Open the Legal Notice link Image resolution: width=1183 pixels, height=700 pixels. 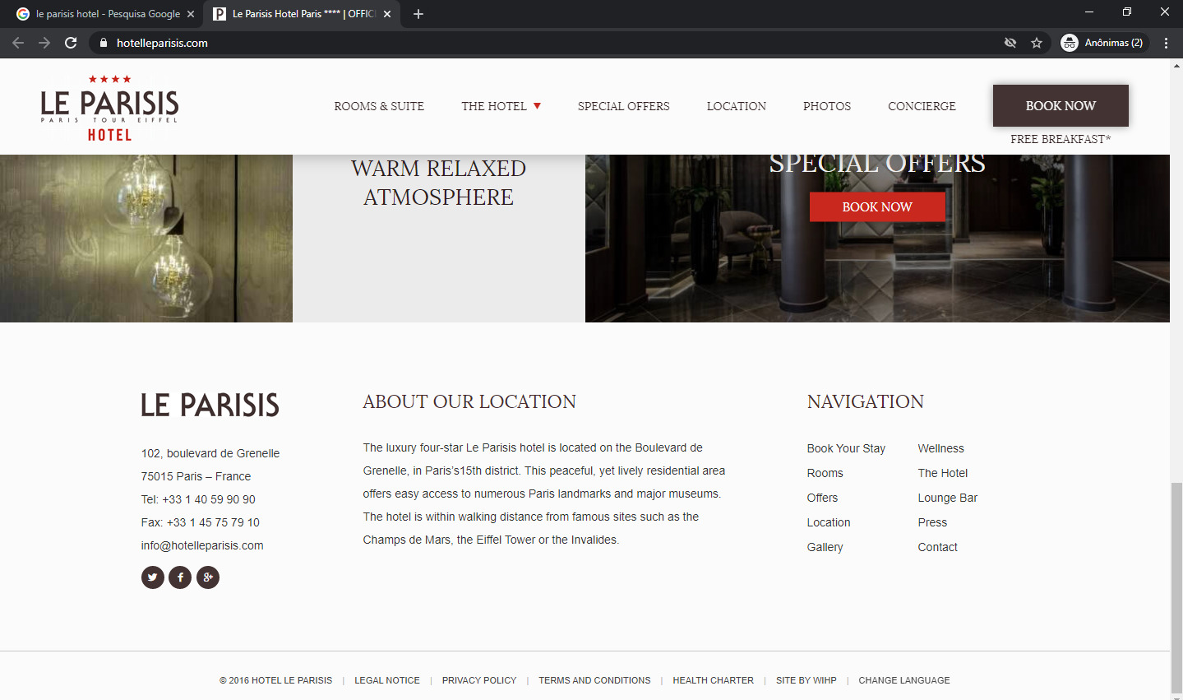[387, 680]
